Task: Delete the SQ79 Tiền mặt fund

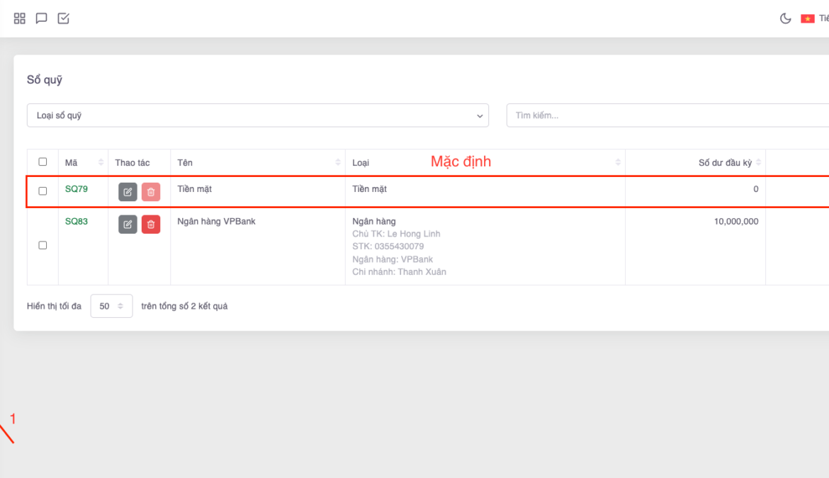Action: pyautogui.click(x=151, y=191)
